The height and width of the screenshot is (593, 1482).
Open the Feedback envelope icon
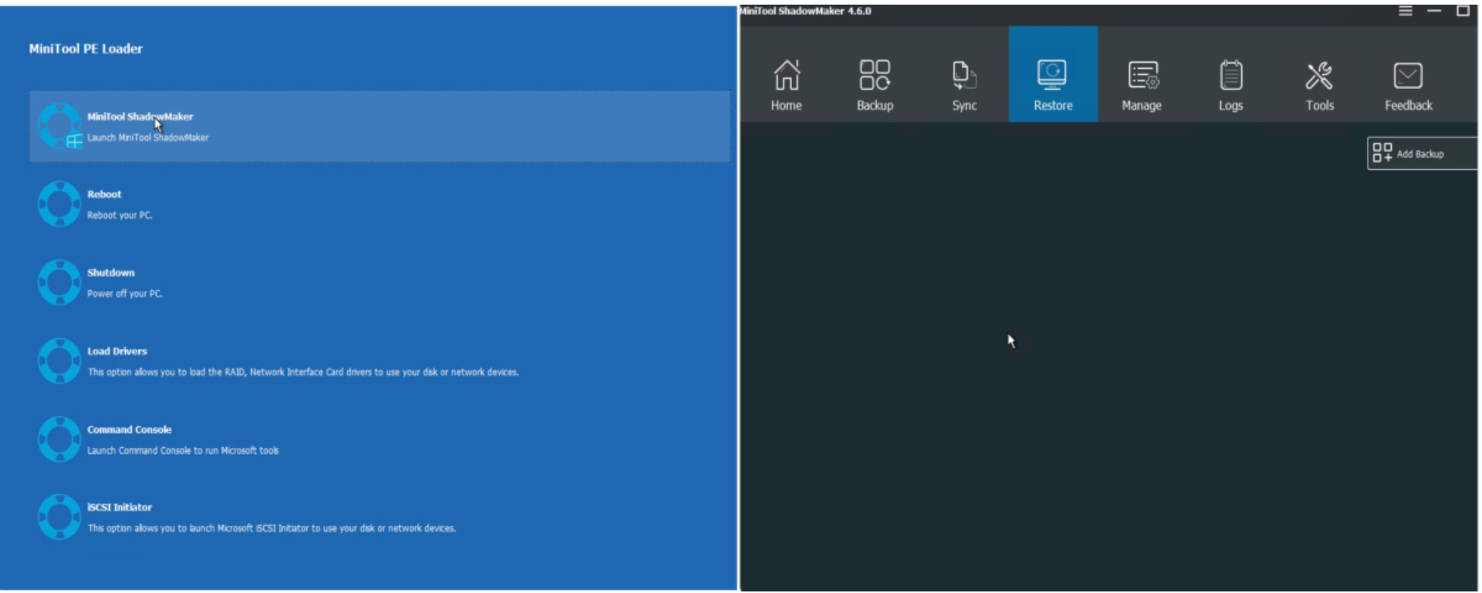pos(1408,76)
